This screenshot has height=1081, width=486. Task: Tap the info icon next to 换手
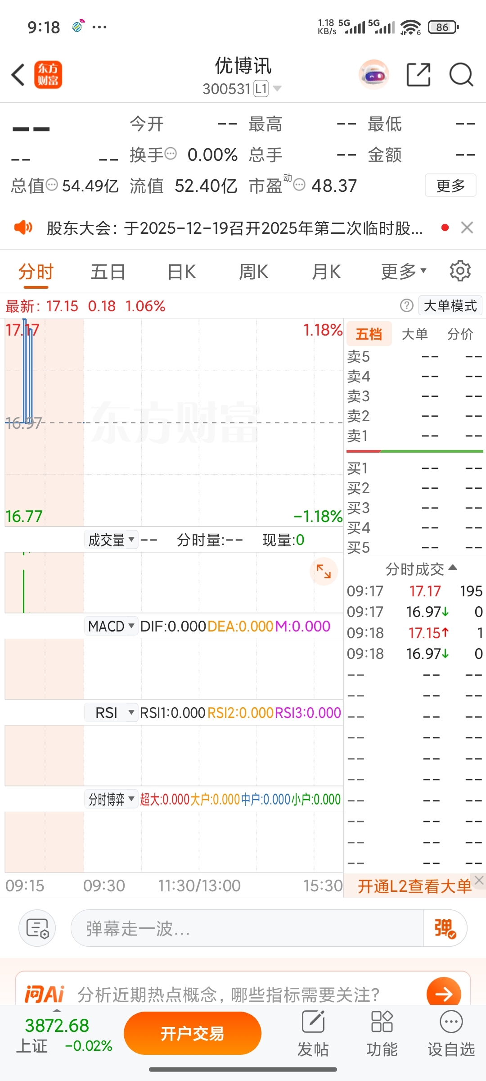[x=171, y=154]
